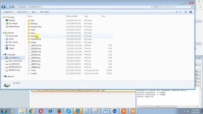Select the Users folder name
The height and width of the screenshot is (114, 203).
point(33,33)
